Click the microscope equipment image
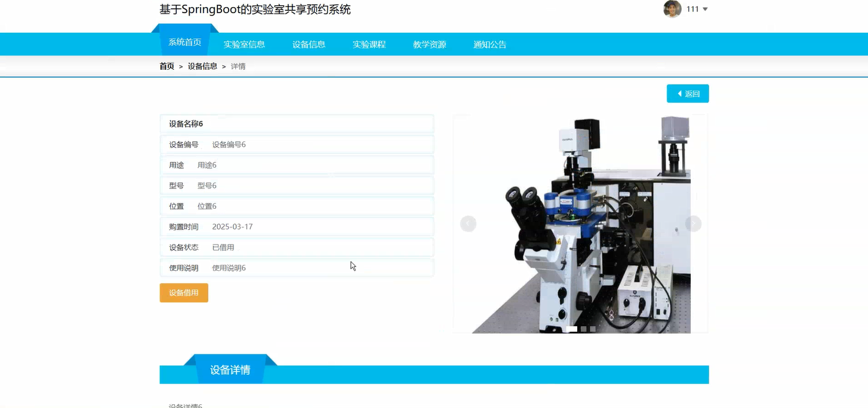The width and height of the screenshot is (868, 408). pyautogui.click(x=581, y=224)
